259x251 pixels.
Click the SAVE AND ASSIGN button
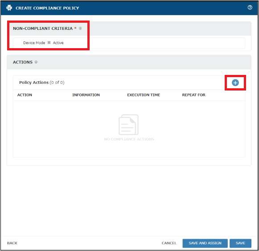[205, 243]
